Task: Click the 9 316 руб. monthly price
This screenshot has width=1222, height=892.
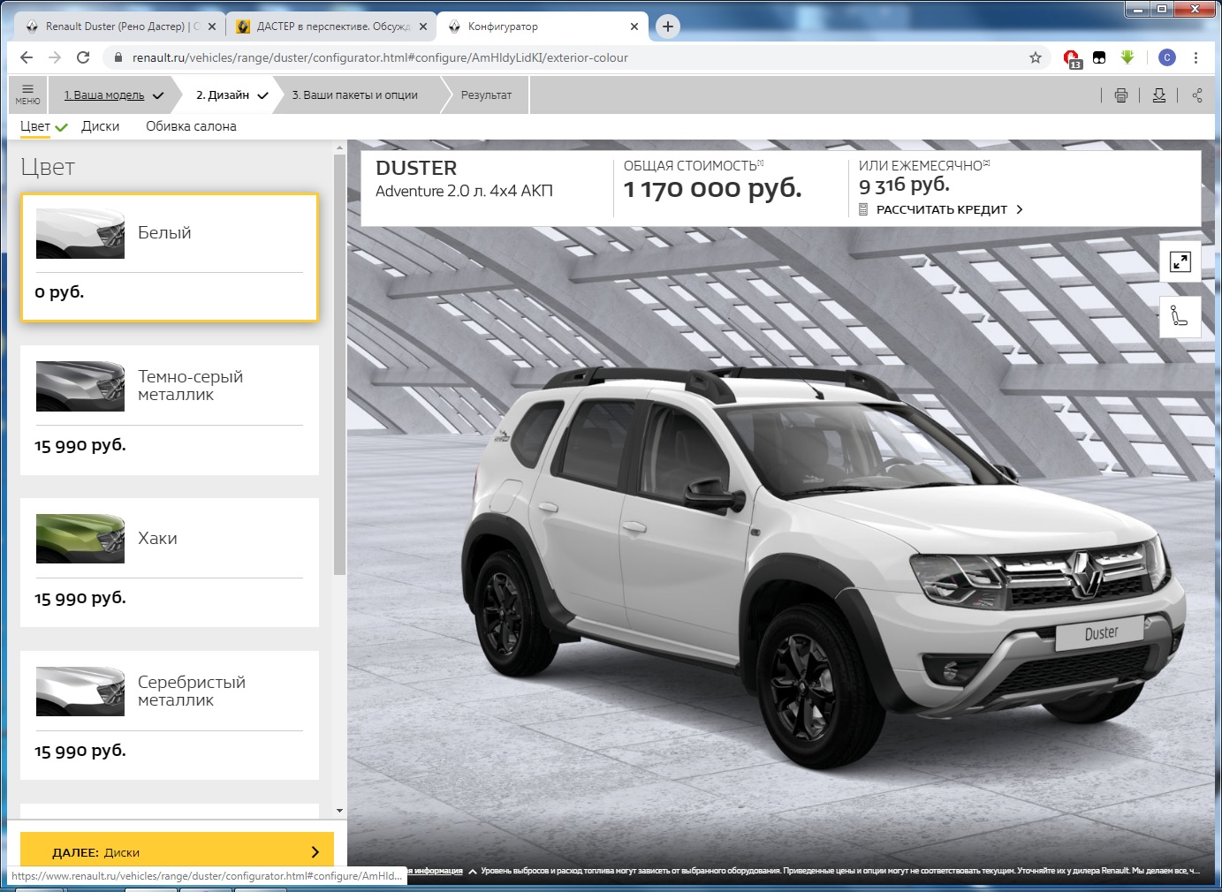Action: coord(904,185)
